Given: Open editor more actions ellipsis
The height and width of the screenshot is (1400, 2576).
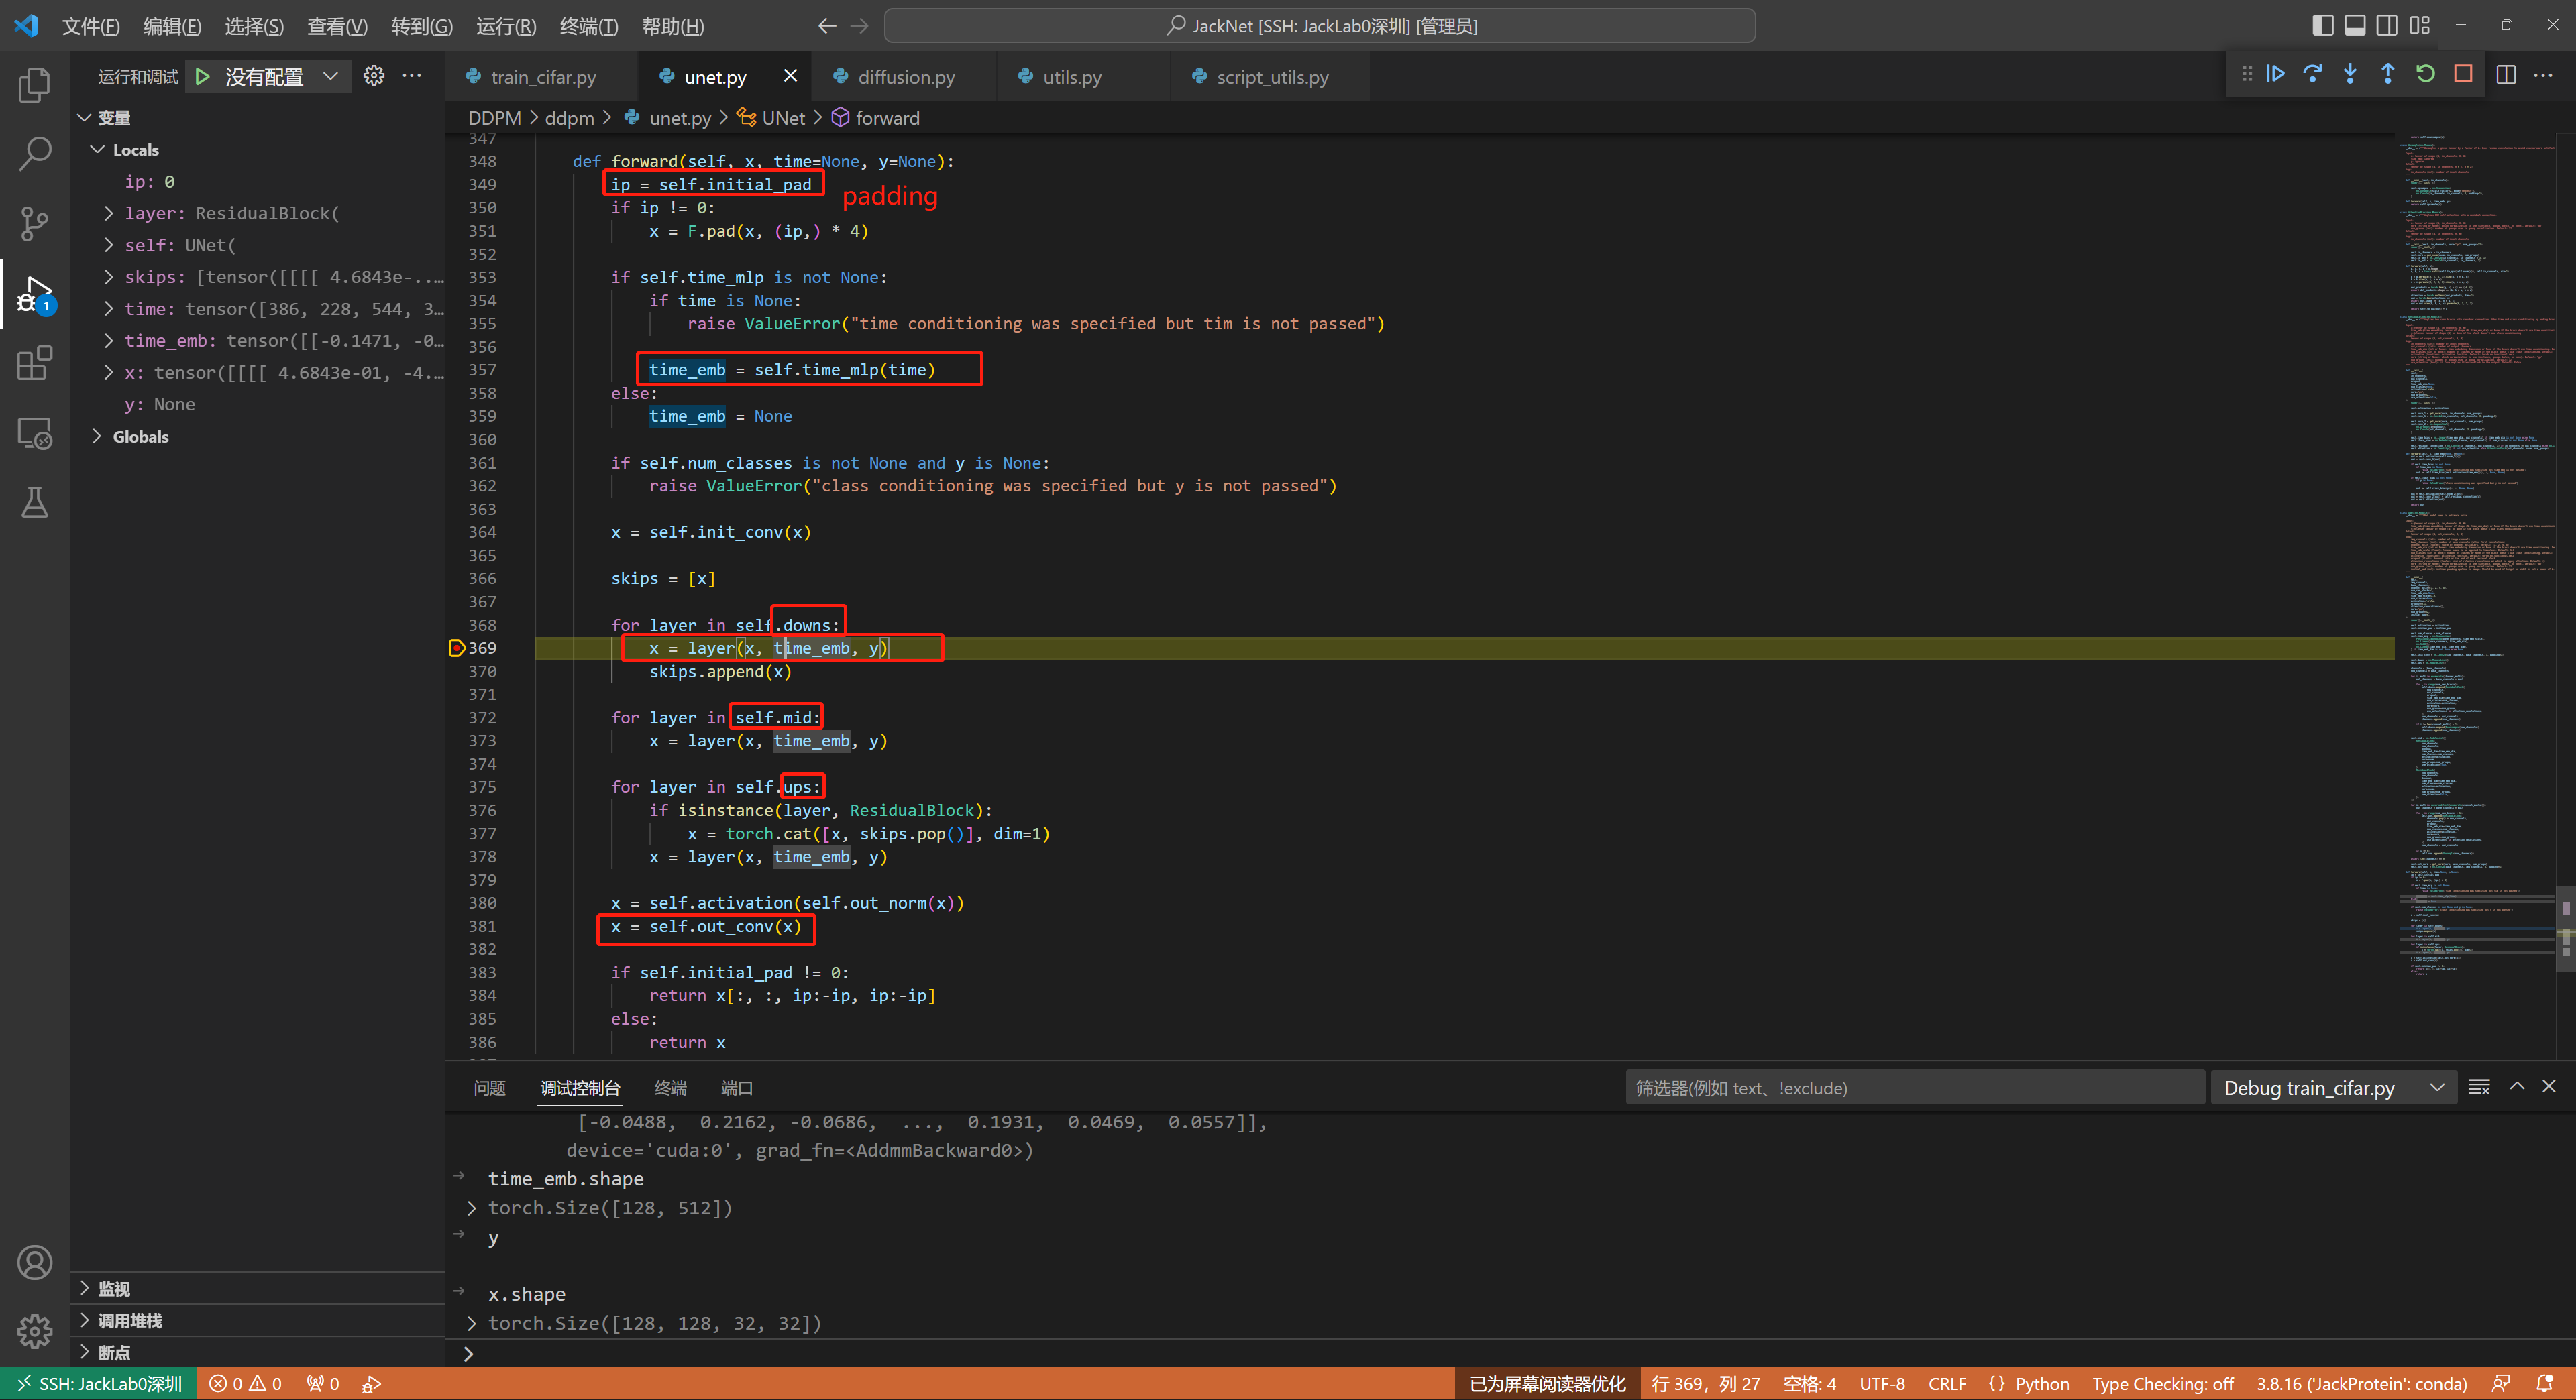Looking at the screenshot, I should click(2543, 75).
